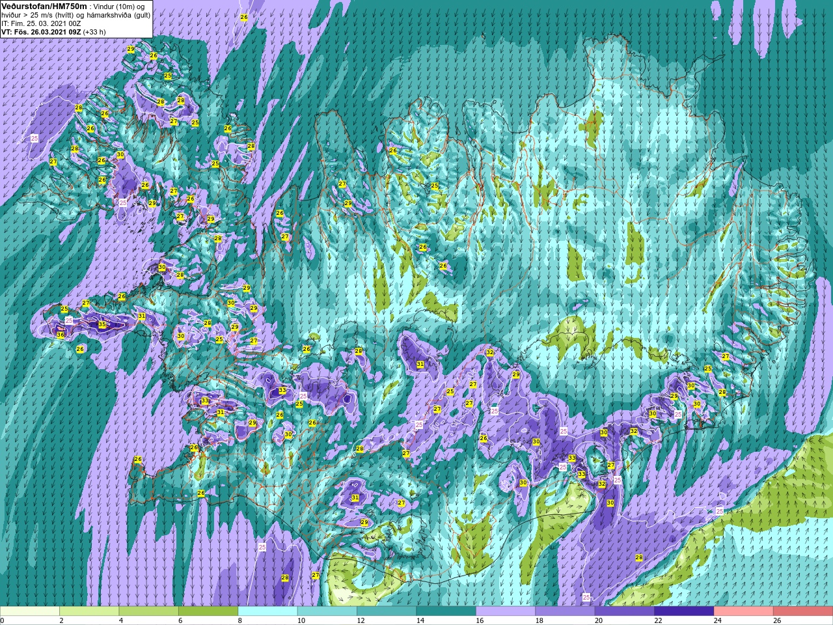Click the legend scale value '18'
833x625 pixels.
539,620
